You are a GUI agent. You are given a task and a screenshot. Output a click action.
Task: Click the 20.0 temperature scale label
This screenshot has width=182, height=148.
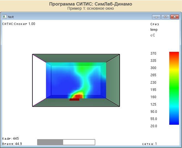click(x=153, y=126)
